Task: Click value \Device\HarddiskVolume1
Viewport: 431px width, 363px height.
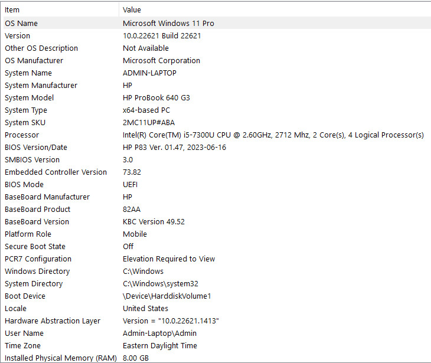Action: (167, 296)
